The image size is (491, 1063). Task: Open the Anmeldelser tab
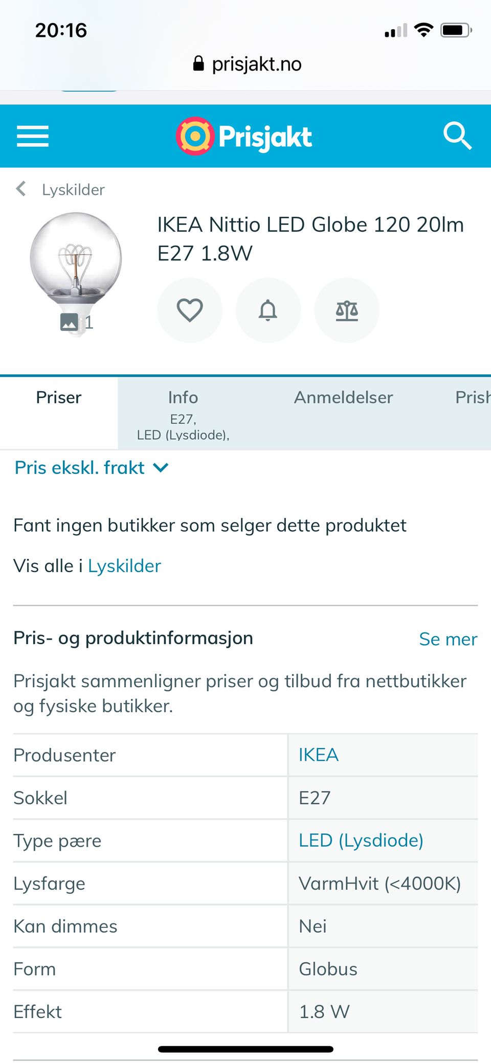point(343,398)
